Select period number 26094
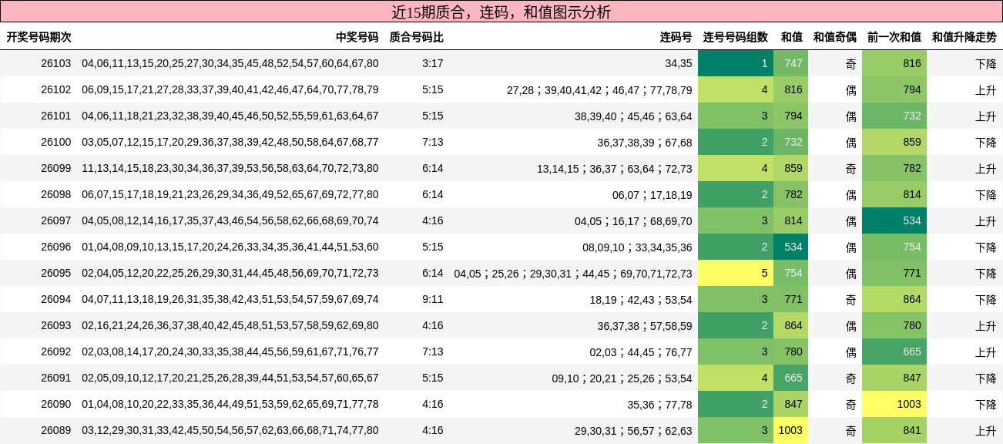 tap(55, 299)
